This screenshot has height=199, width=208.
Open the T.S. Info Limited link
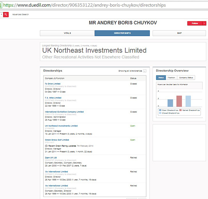click(x=53, y=98)
